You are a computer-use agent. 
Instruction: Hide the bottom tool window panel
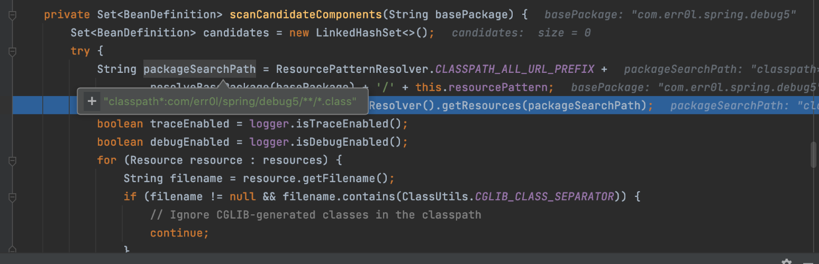point(808,262)
